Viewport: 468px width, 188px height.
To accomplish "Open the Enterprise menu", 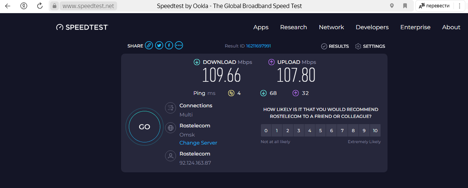I will tap(415, 27).
